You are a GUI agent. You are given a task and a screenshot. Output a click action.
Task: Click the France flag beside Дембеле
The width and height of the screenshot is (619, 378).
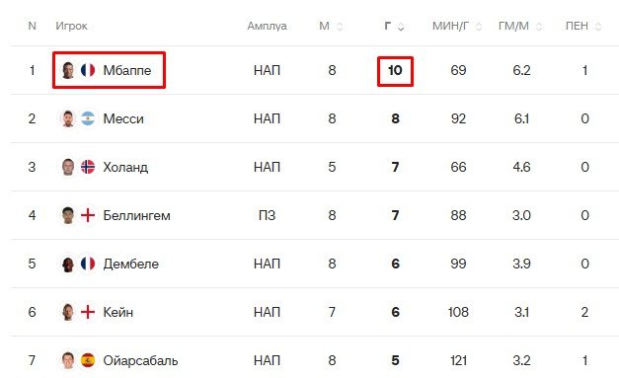click(88, 264)
